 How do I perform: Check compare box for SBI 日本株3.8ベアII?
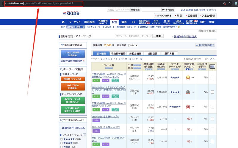click(212, 130)
